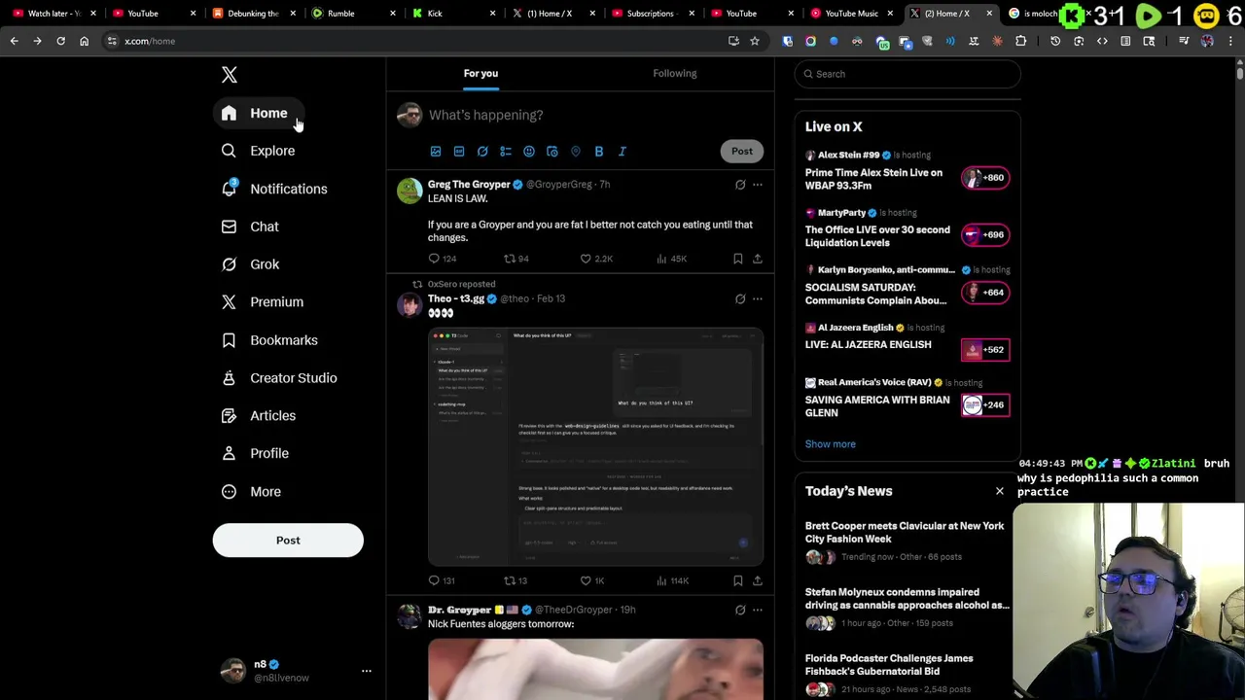Viewport: 1245px width, 700px height.
Task: Open more options on Theo's post
Action: coord(758,299)
